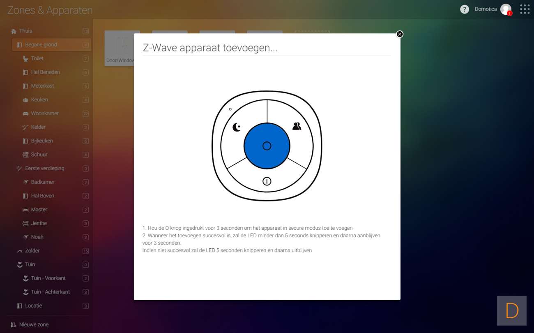Select the Badkamer zone

[43, 182]
